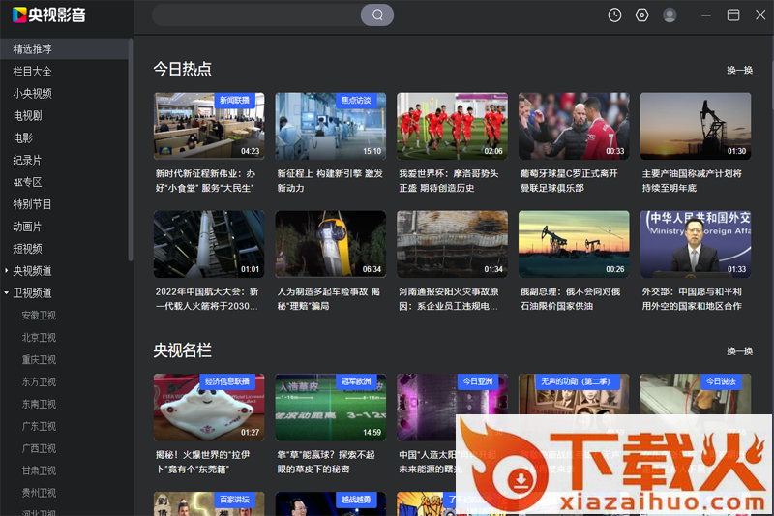Open the 经济信息联播 program thumbnail
This screenshot has width=774, height=516.
coord(209,407)
